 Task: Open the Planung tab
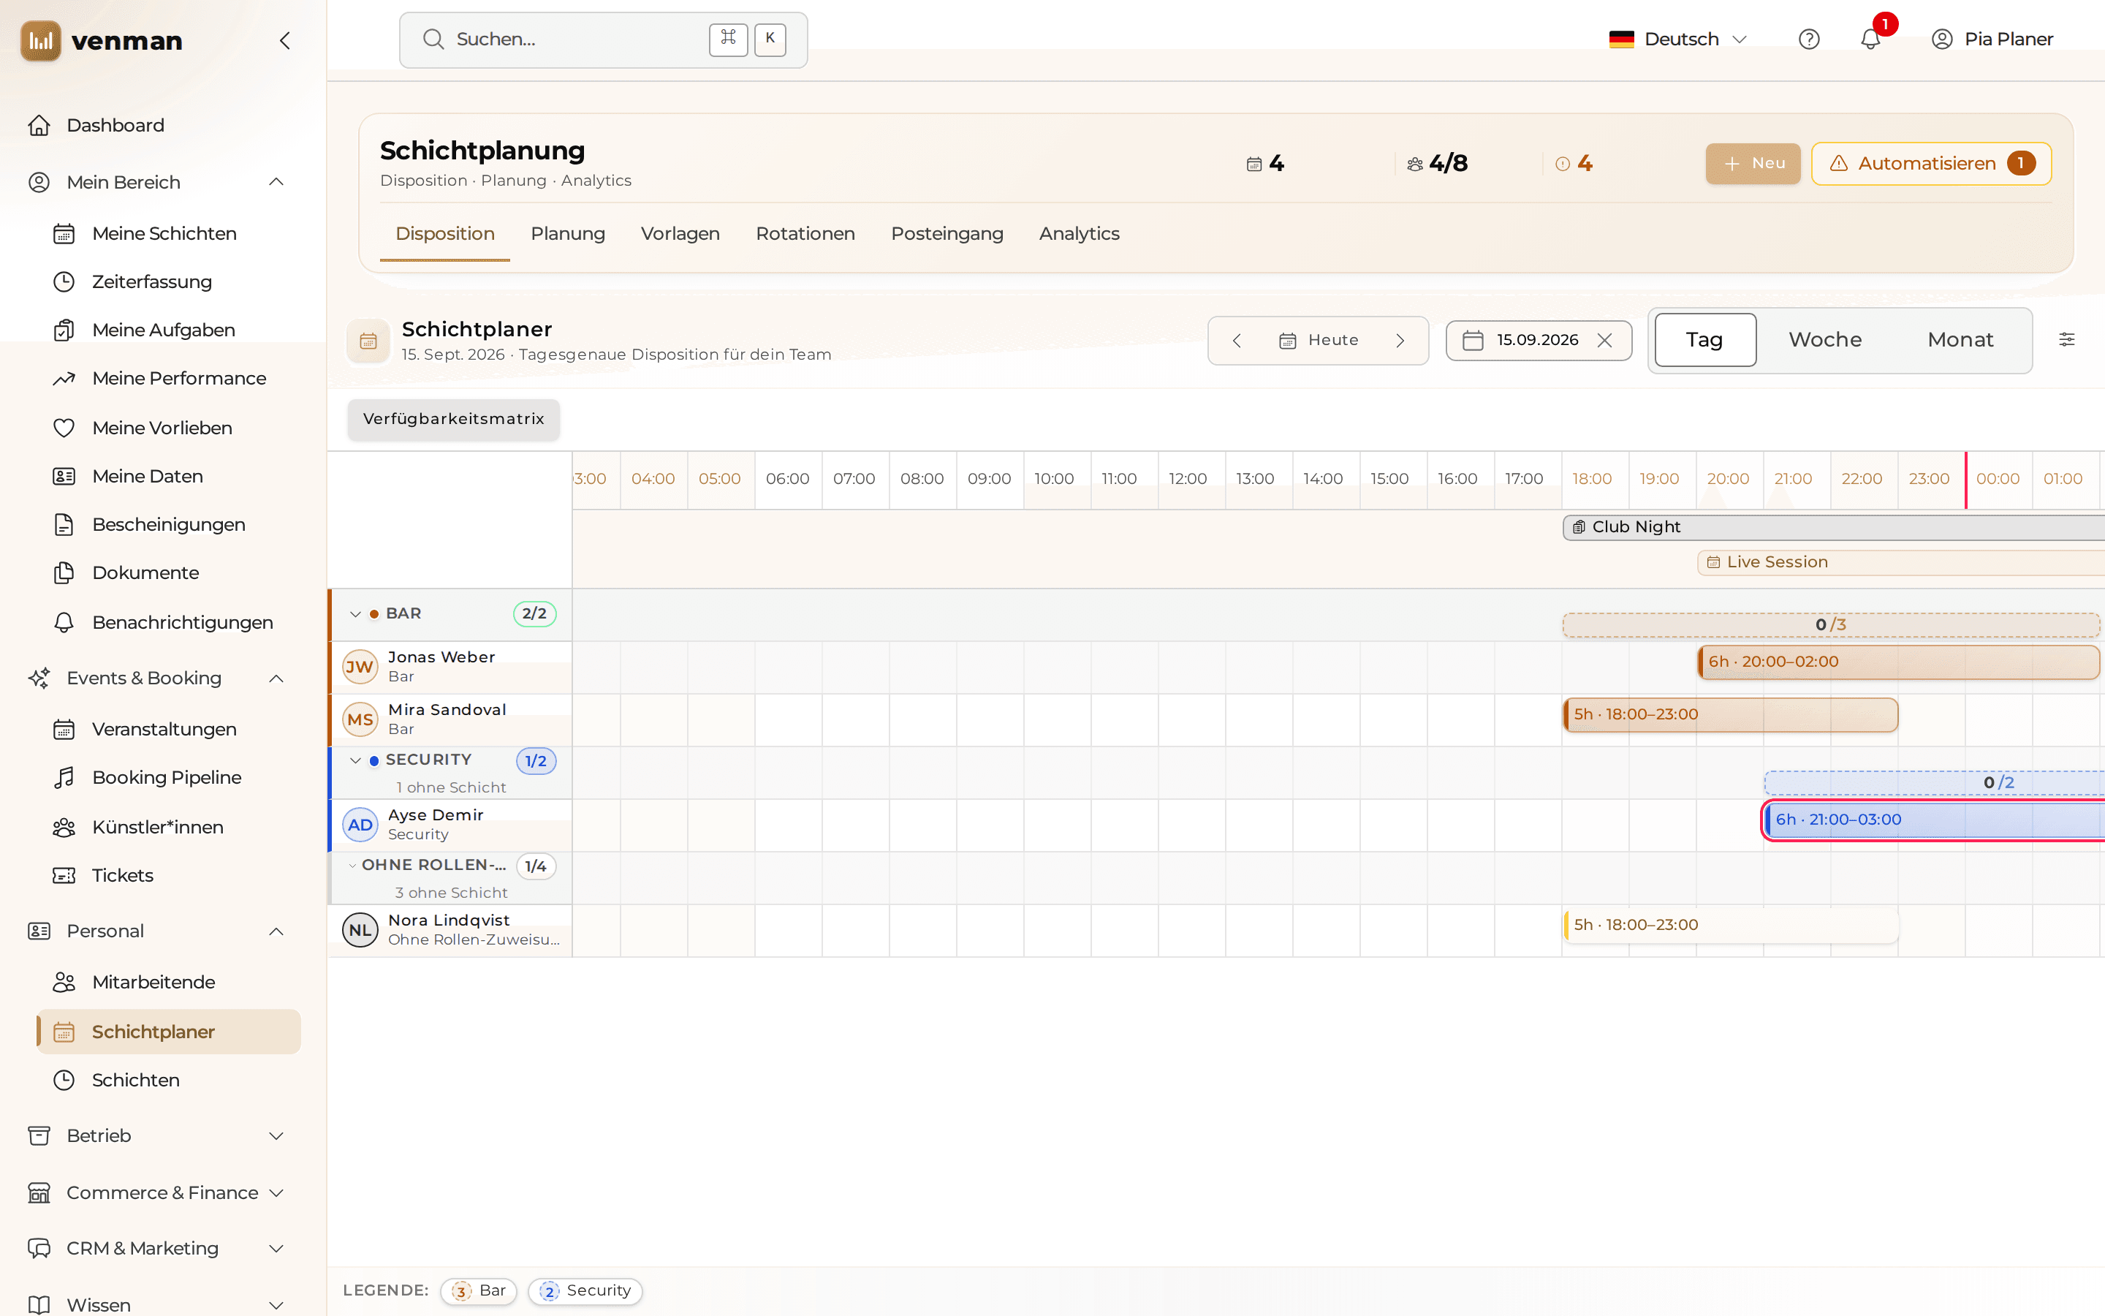coord(567,233)
